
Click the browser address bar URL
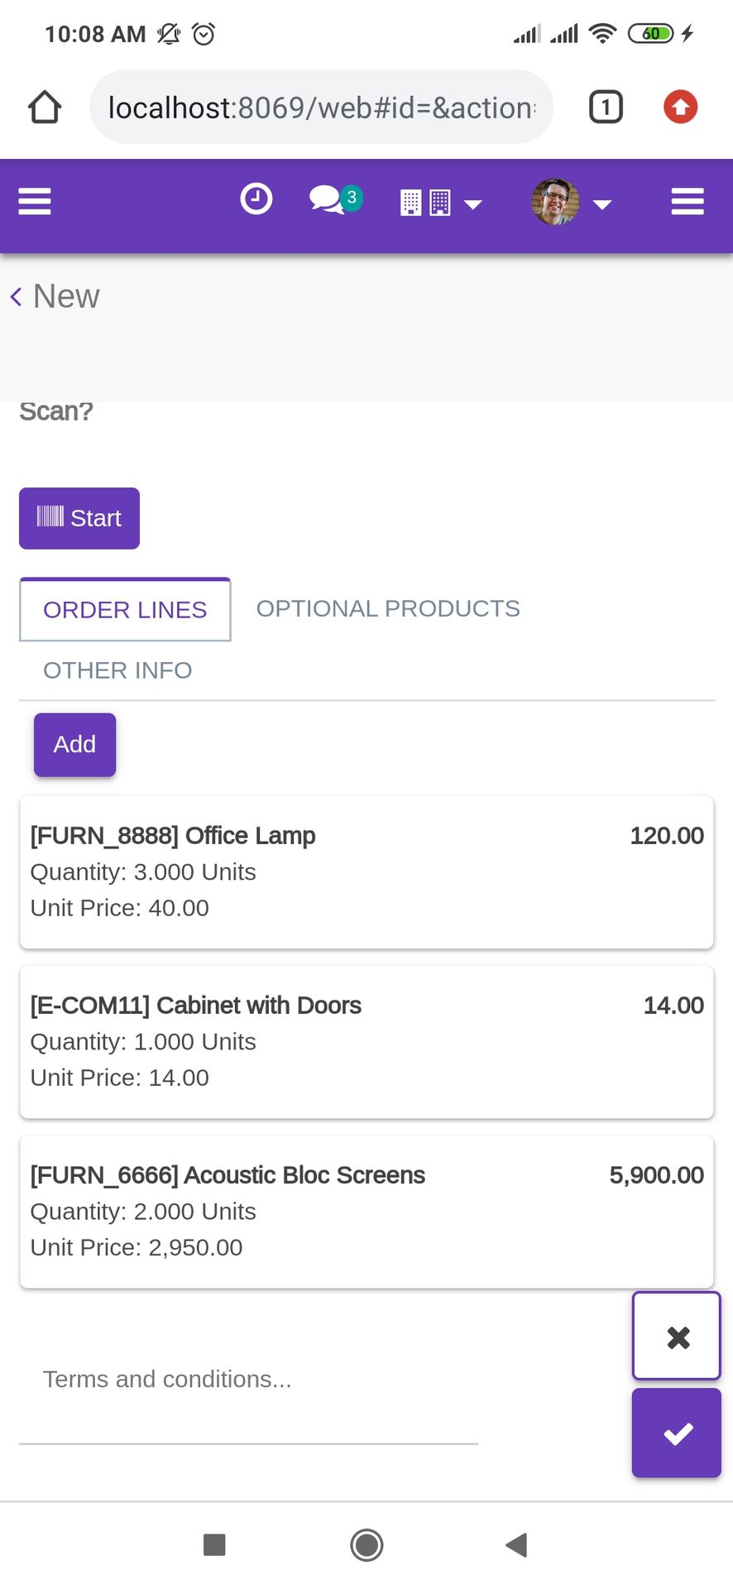[322, 108]
